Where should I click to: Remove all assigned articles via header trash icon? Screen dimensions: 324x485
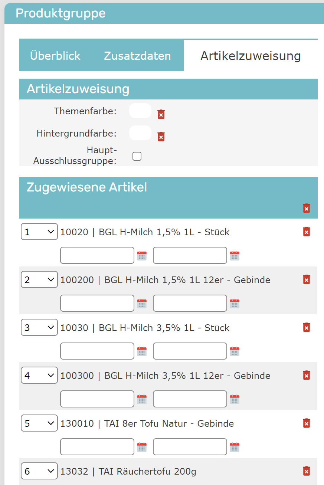click(306, 208)
